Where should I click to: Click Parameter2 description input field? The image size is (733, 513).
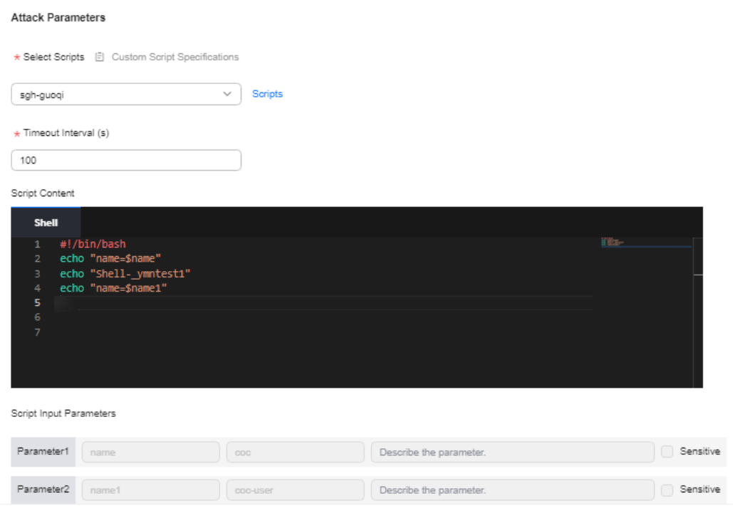click(512, 490)
